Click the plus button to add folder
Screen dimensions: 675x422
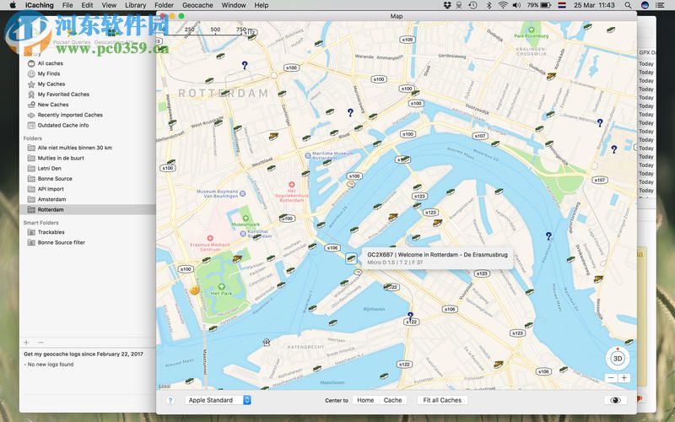(27, 343)
